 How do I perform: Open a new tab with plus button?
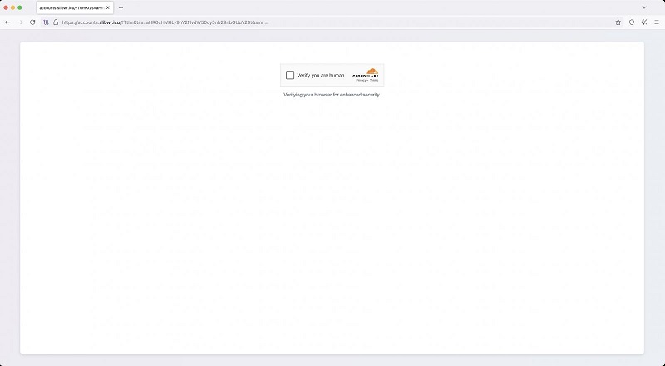tap(121, 7)
